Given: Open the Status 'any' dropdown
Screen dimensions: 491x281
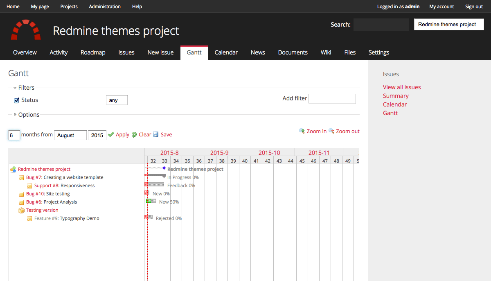Looking at the screenshot, I should 117,100.
